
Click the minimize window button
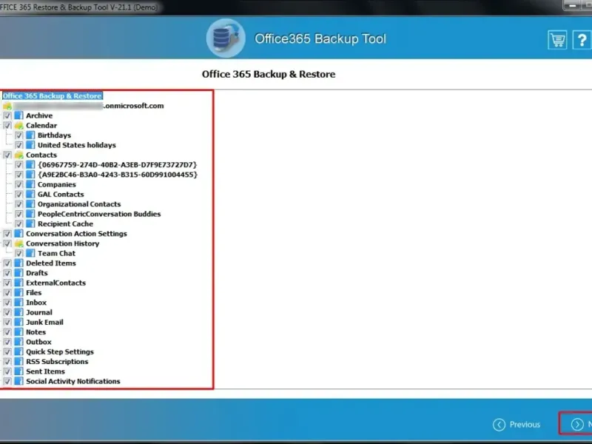point(573,5)
